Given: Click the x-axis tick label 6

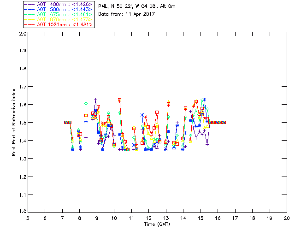Looking at the screenshot, I should [x=45, y=218].
